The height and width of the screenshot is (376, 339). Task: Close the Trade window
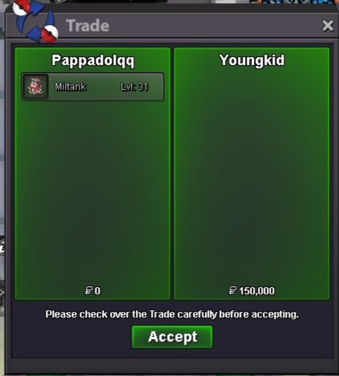pyautogui.click(x=328, y=26)
